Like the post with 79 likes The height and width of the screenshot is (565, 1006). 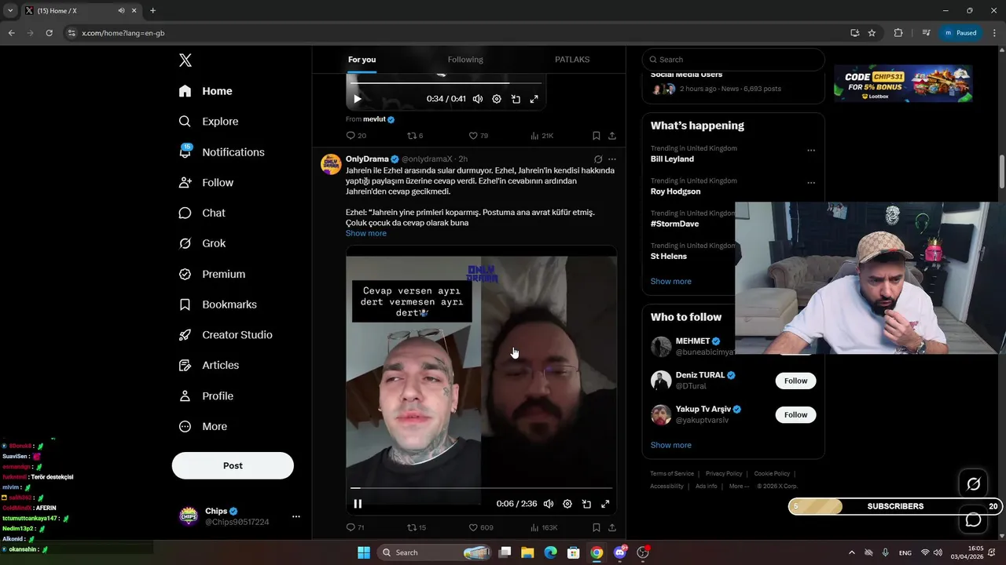pos(479,136)
